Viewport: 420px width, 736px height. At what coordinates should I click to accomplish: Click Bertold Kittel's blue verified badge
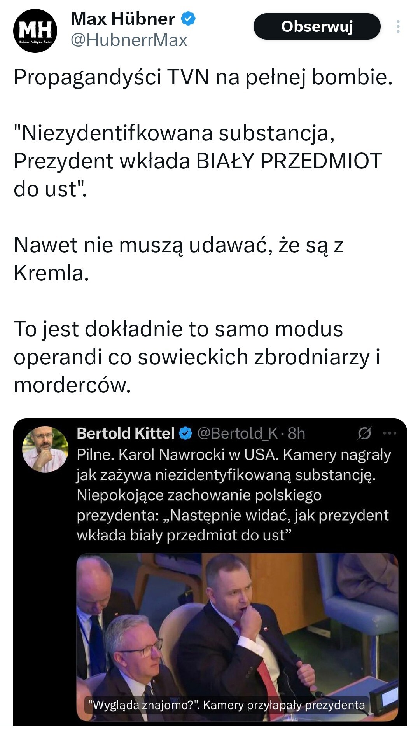(185, 433)
